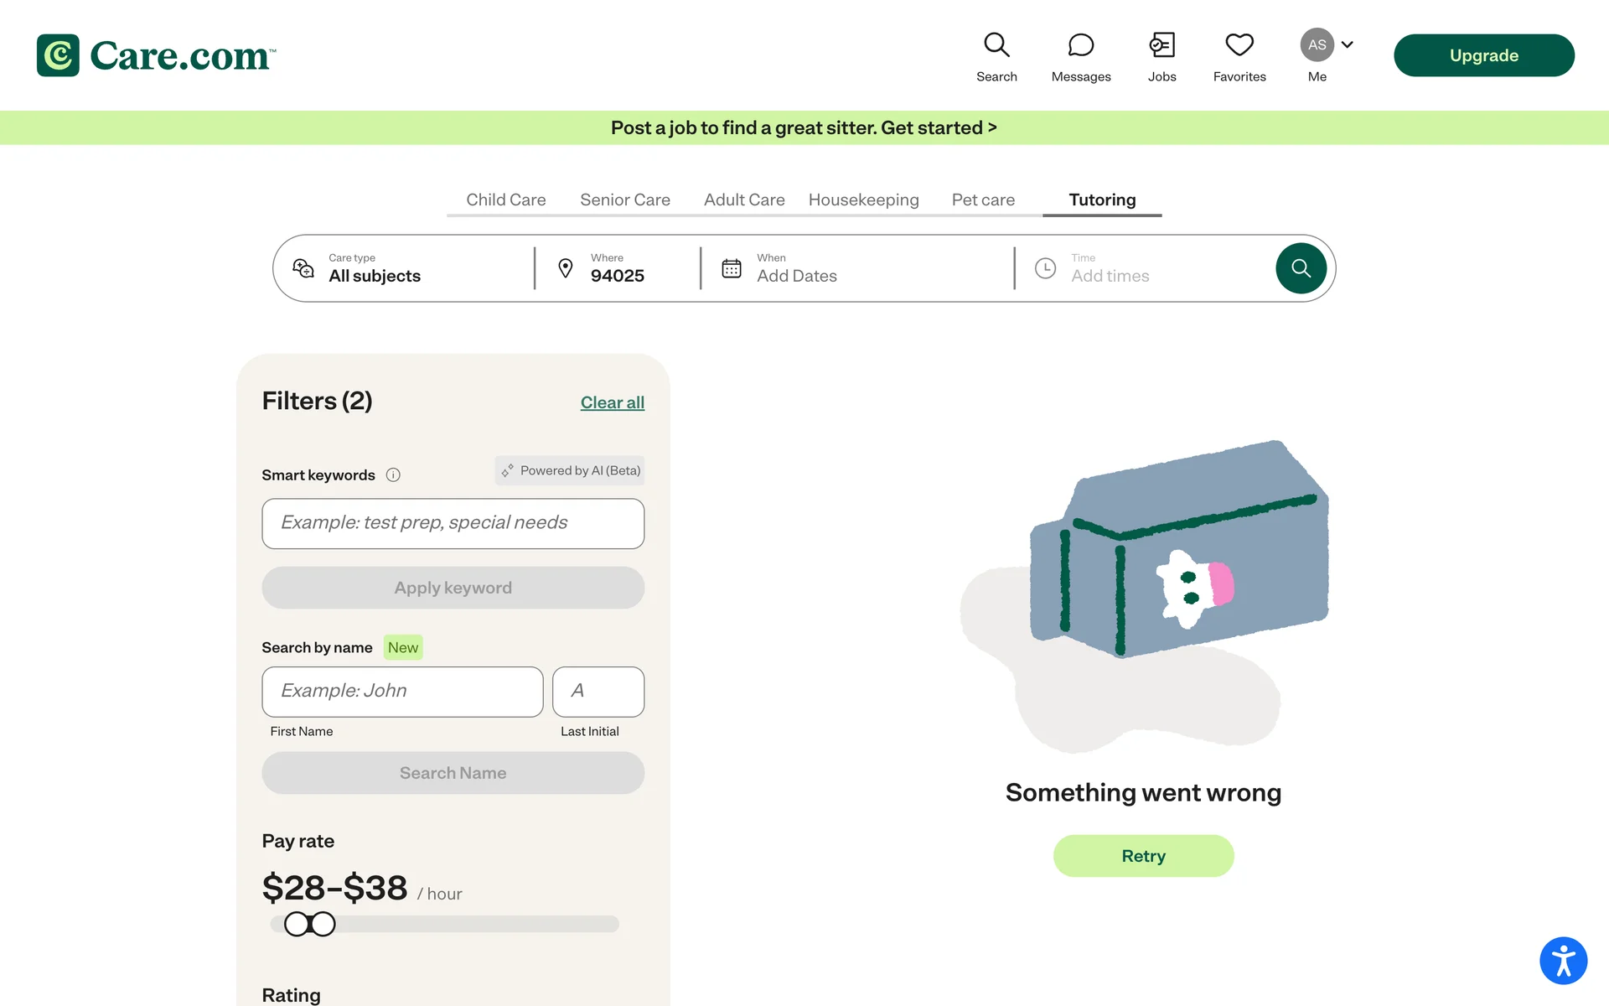Select the Pet care tab
This screenshot has width=1609, height=1006.
point(982,200)
